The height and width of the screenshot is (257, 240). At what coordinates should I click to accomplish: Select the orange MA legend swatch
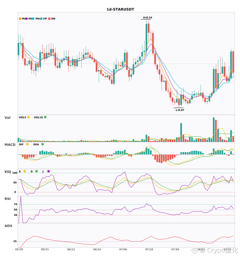(20, 19)
